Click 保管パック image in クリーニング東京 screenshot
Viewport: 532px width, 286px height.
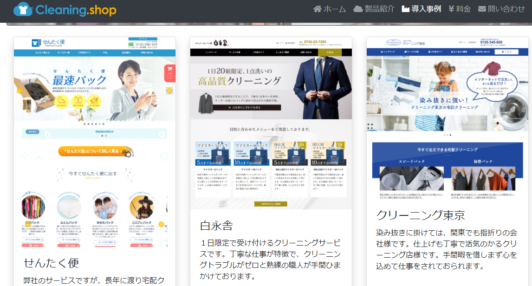click(483, 178)
